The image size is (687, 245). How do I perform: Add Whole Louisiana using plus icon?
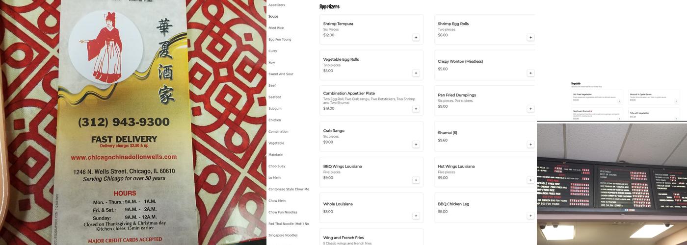click(416, 216)
